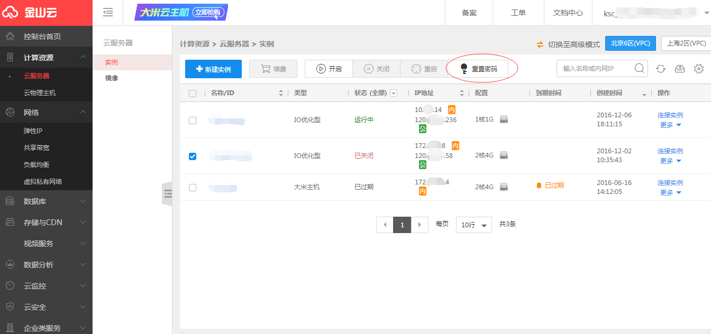The height and width of the screenshot is (334, 711).
Task: Click the search magnifier icon
Action: coord(640,68)
